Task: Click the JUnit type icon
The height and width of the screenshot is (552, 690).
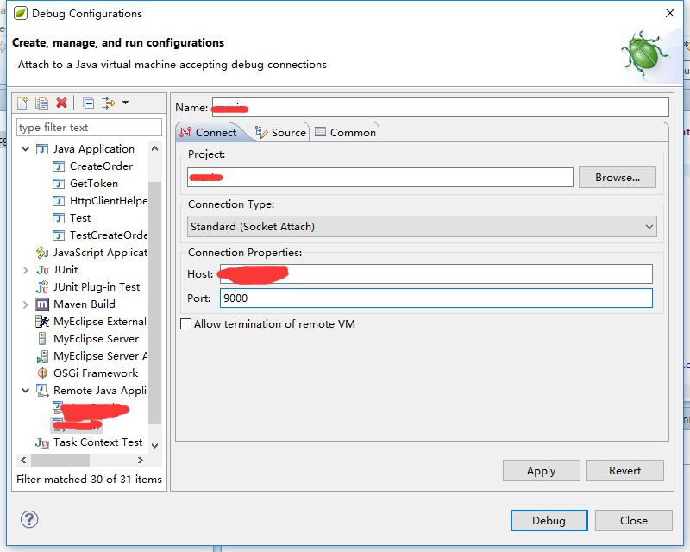Action: 42,270
